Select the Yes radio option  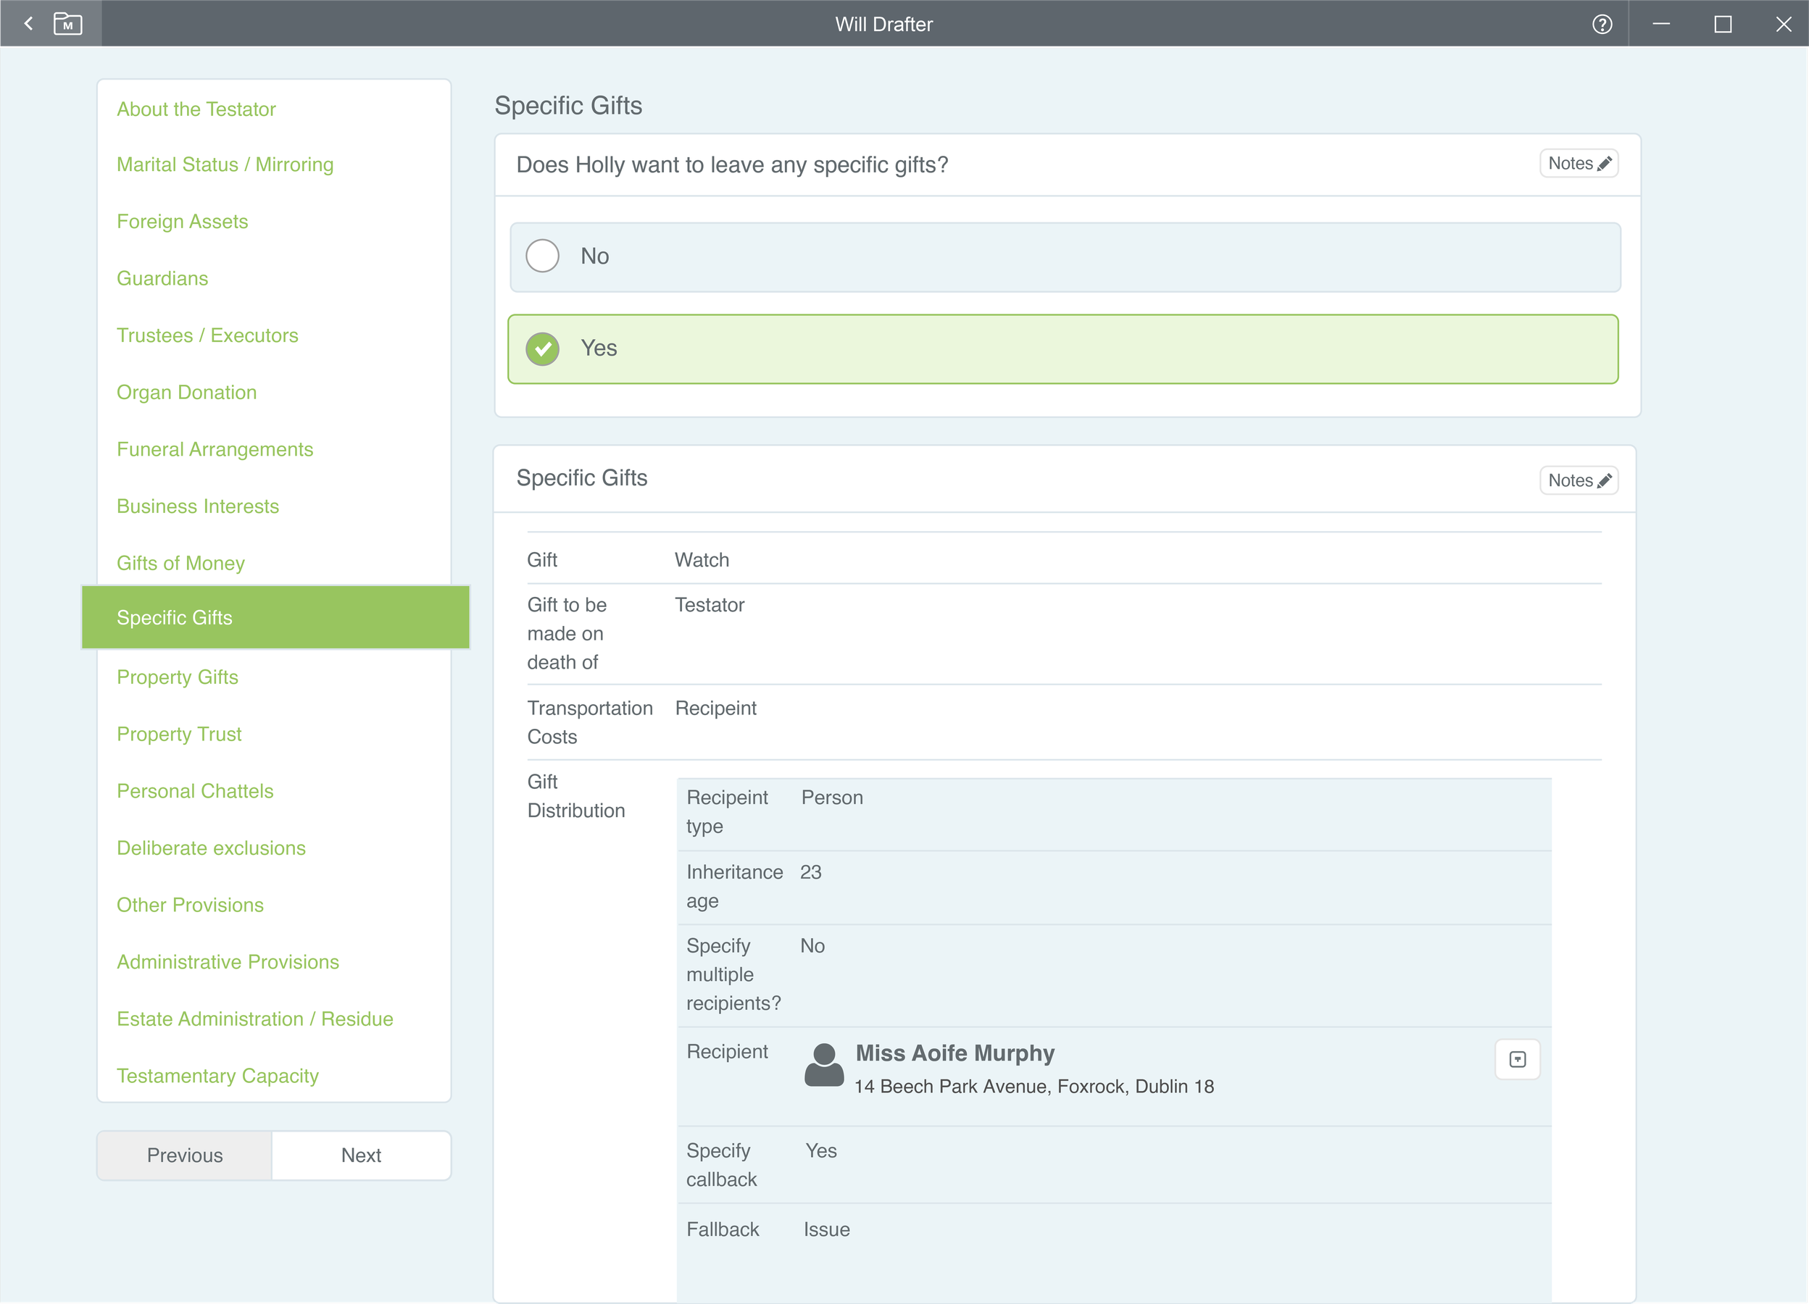pos(542,348)
